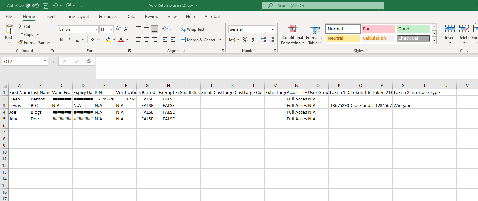Click the Save icon in title bar

pos(46,6)
